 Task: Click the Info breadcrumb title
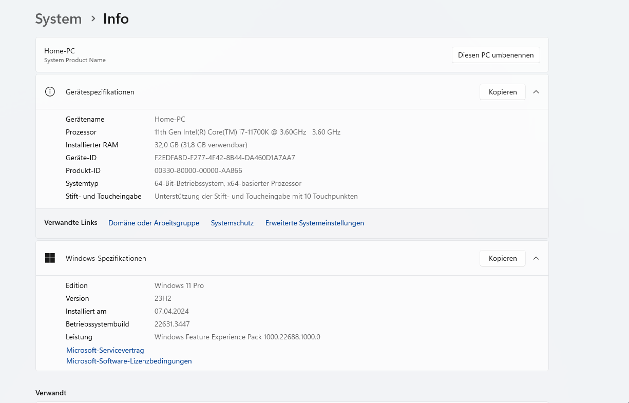116,19
